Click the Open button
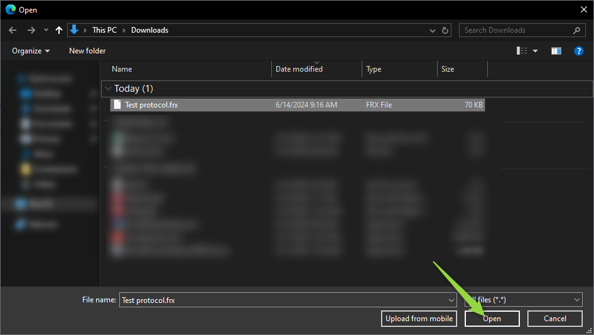The width and height of the screenshot is (594, 335). [x=492, y=319]
